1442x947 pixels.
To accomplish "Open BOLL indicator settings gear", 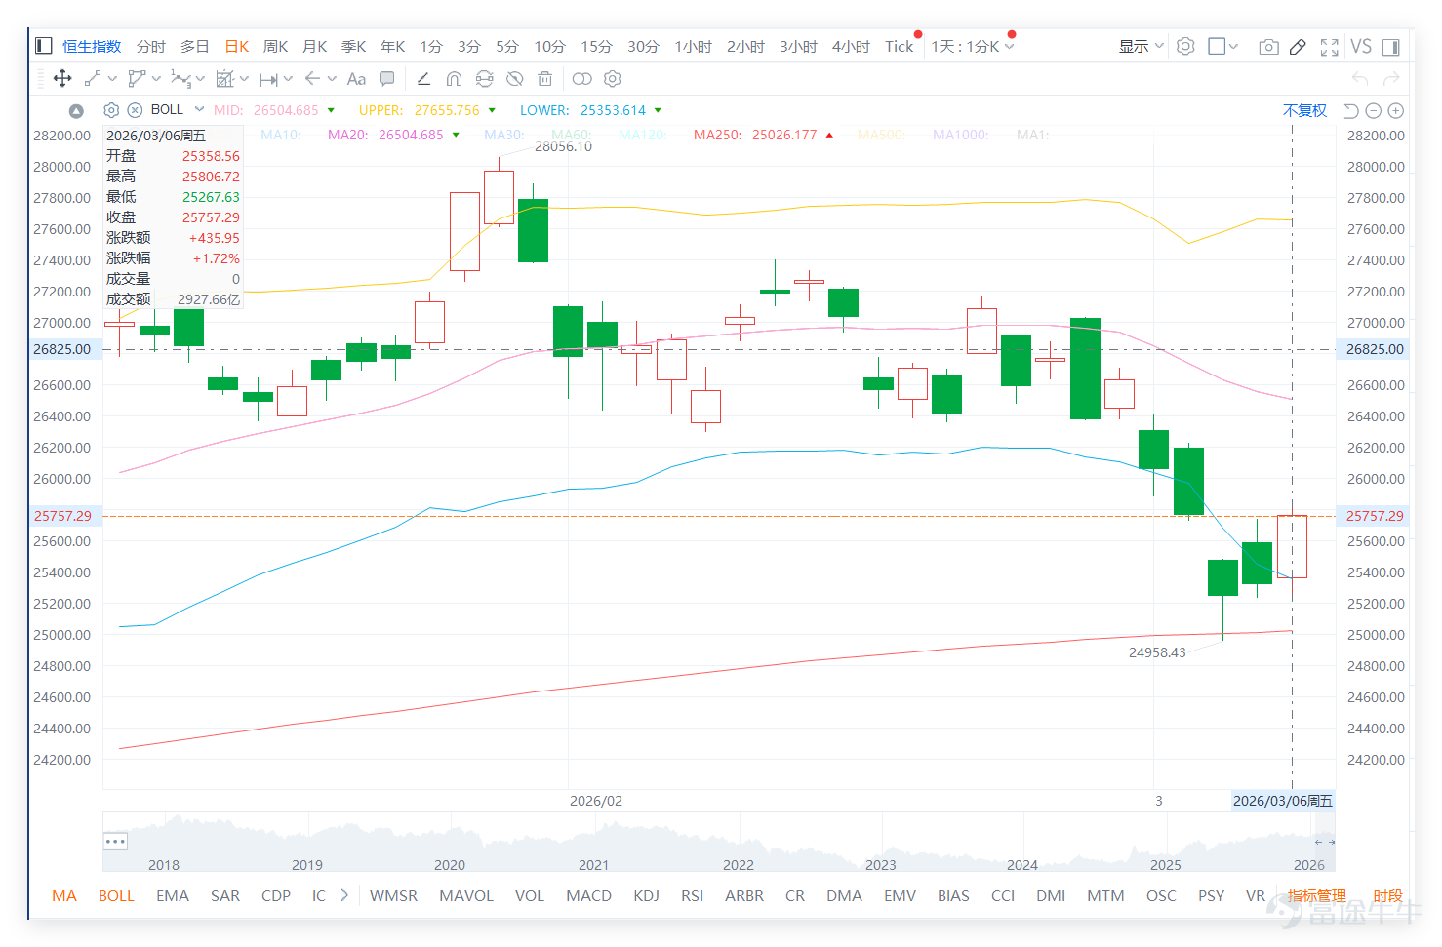I will [111, 110].
